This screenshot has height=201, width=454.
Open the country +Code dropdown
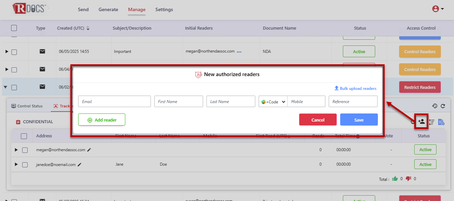(273, 102)
